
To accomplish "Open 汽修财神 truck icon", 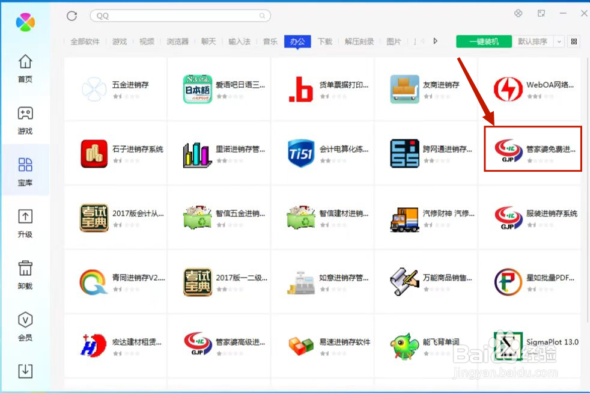I will [404, 219].
